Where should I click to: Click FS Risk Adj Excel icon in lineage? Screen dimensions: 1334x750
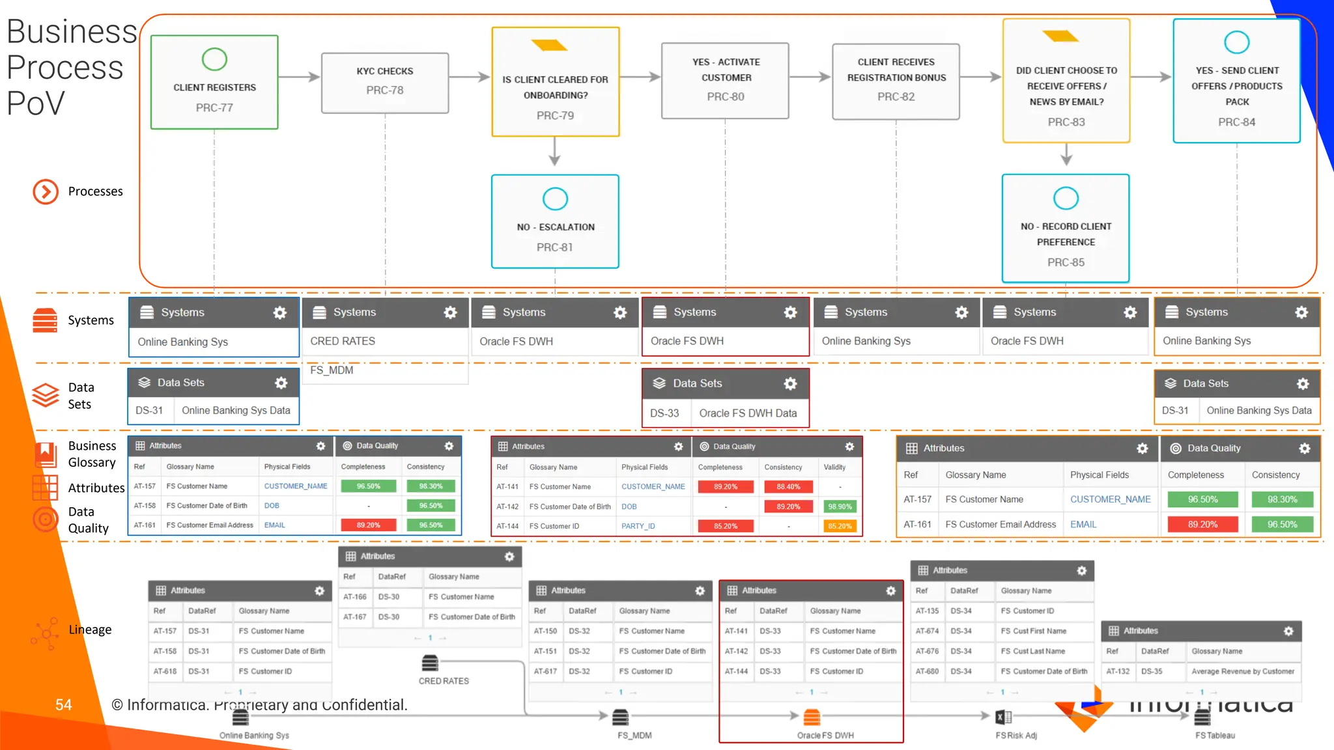coord(1004,717)
